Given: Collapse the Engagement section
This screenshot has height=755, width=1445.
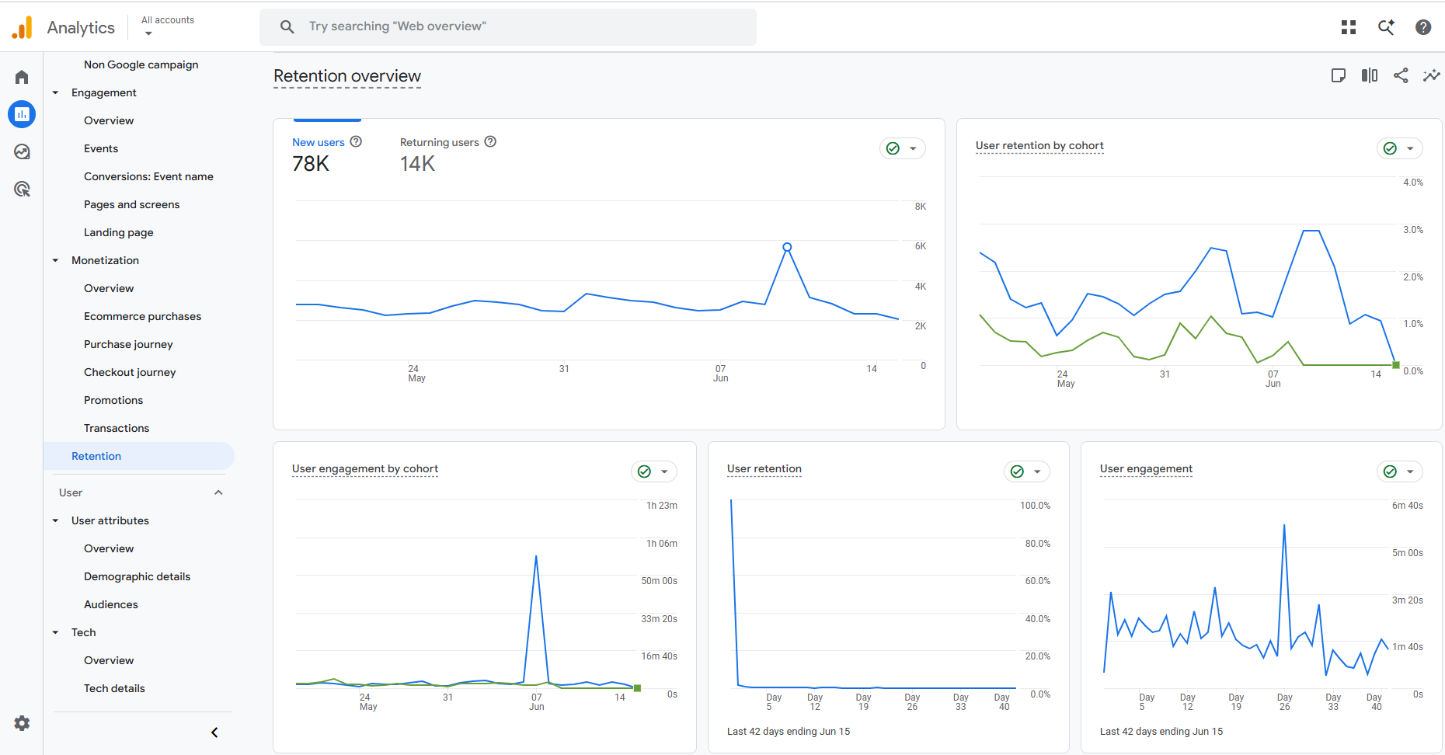Looking at the screenshot, I should [x=55, y=92].
